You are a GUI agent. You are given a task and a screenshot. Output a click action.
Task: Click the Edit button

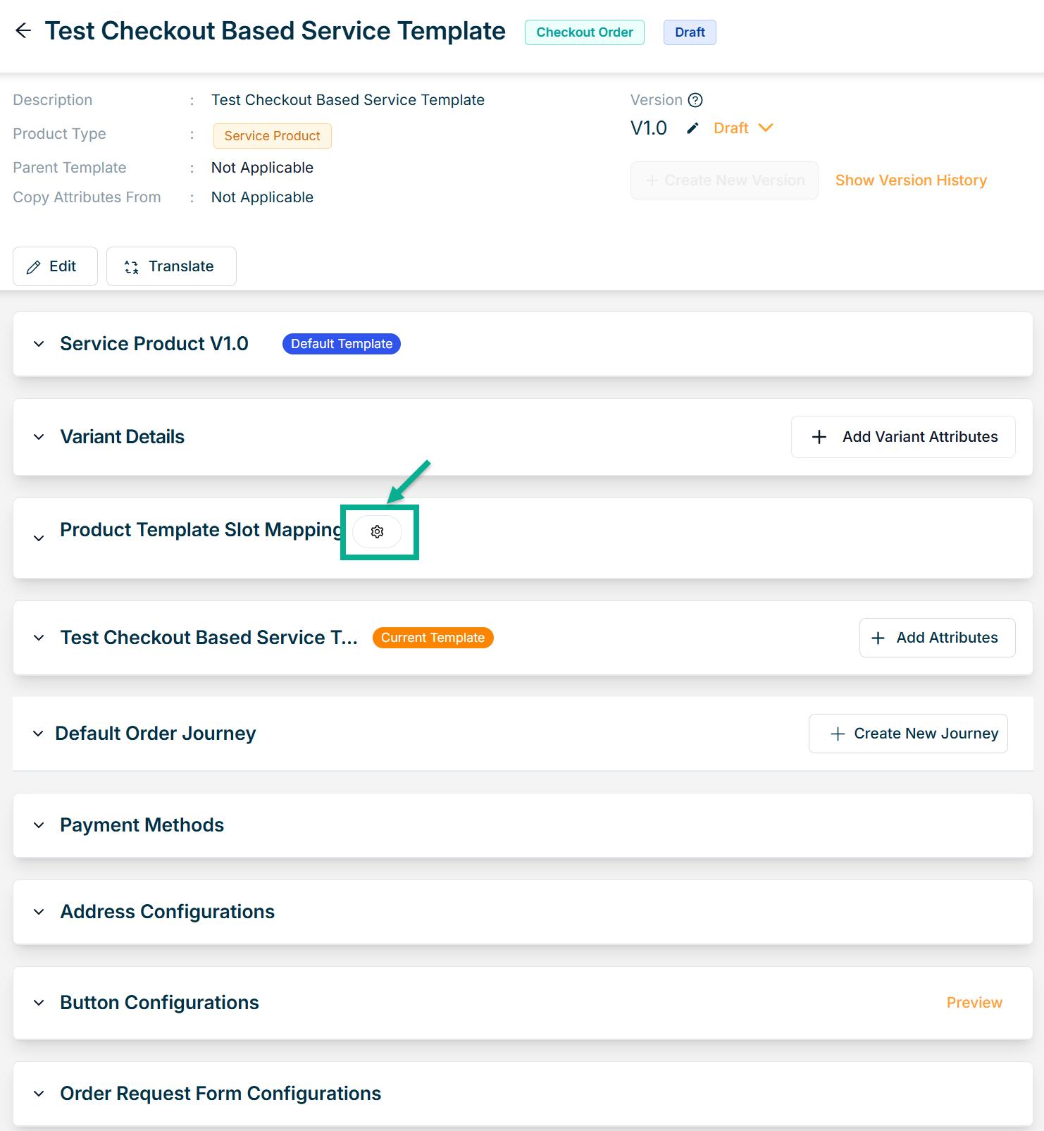tap(55, 266)
